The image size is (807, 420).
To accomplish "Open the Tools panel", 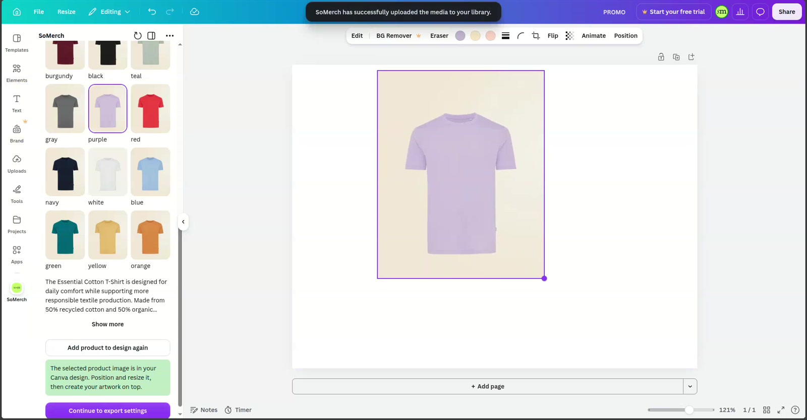I will click(17, 194).
